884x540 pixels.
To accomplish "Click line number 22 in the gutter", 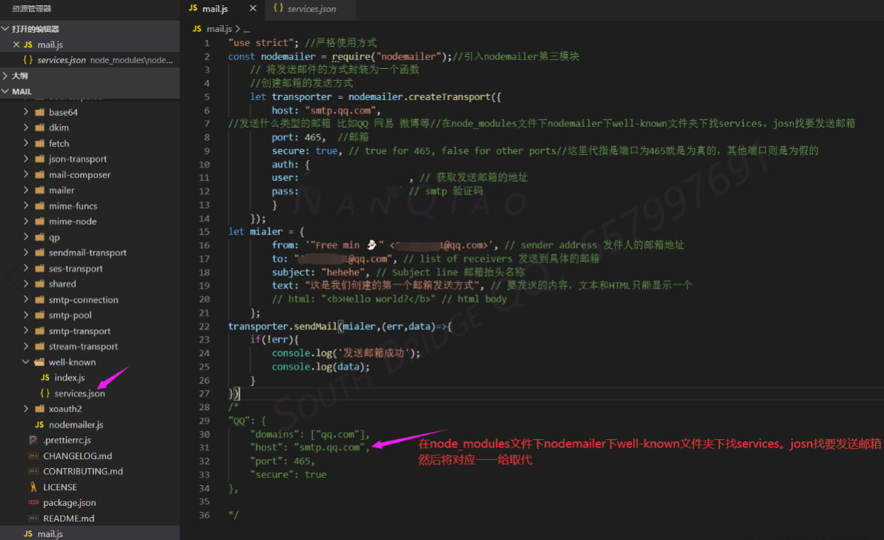I will (x=204, y=326).
